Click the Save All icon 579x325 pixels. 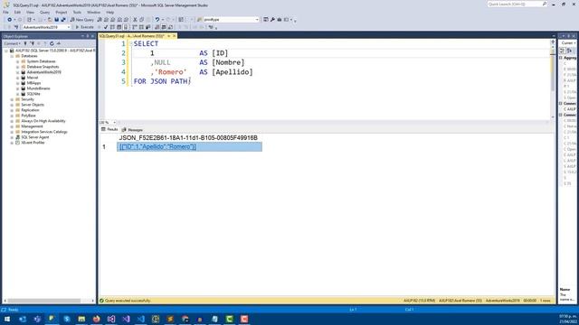click(x=63, y=20)
